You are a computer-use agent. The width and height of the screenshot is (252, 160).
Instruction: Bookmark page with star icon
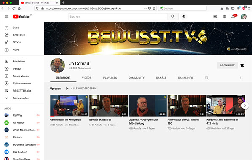154,8
